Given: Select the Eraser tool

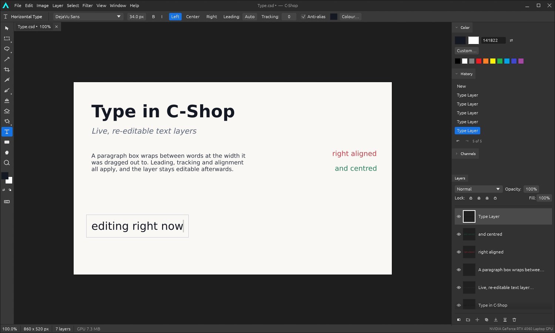Looking at the screenshot, I should [7, 111].
